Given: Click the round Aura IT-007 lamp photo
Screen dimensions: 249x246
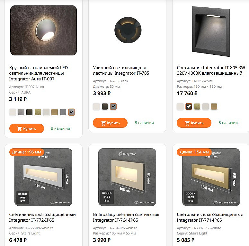Looking at the screenshot, I should click(44, 30).
